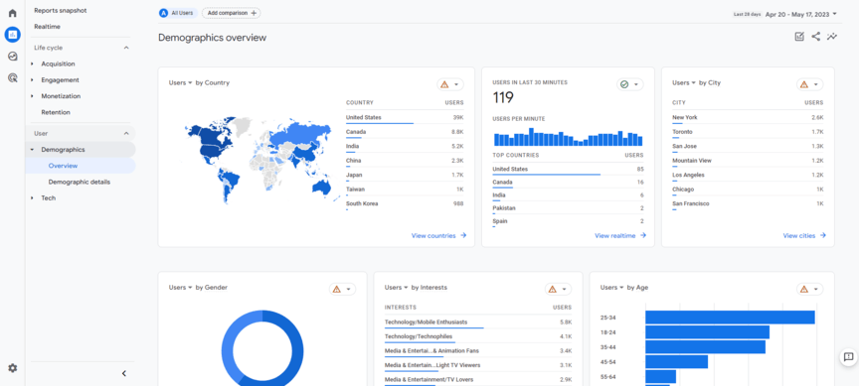Open the Advertising target icon
The width and height of the screenshot is (859, 386).
pyautogui.click(x=12, y=78)
